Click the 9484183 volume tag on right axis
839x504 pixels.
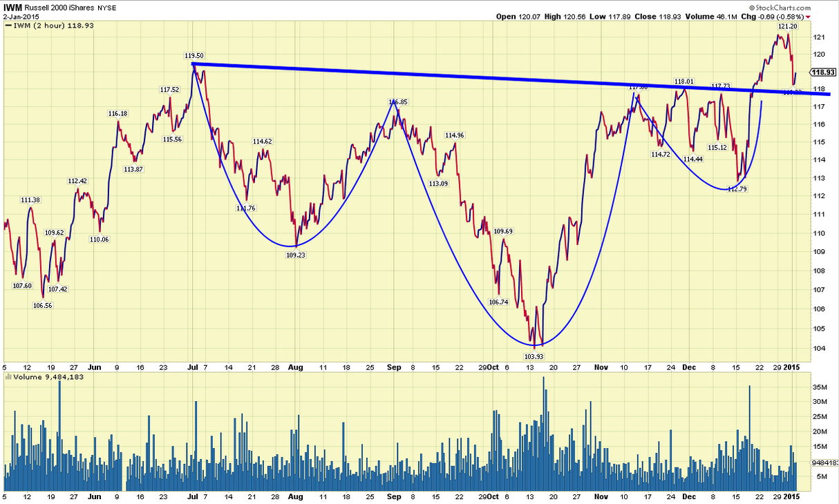824,463
